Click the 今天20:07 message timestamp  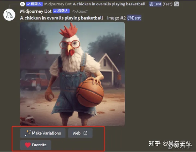pyautogui.click(x=80, y=12)
